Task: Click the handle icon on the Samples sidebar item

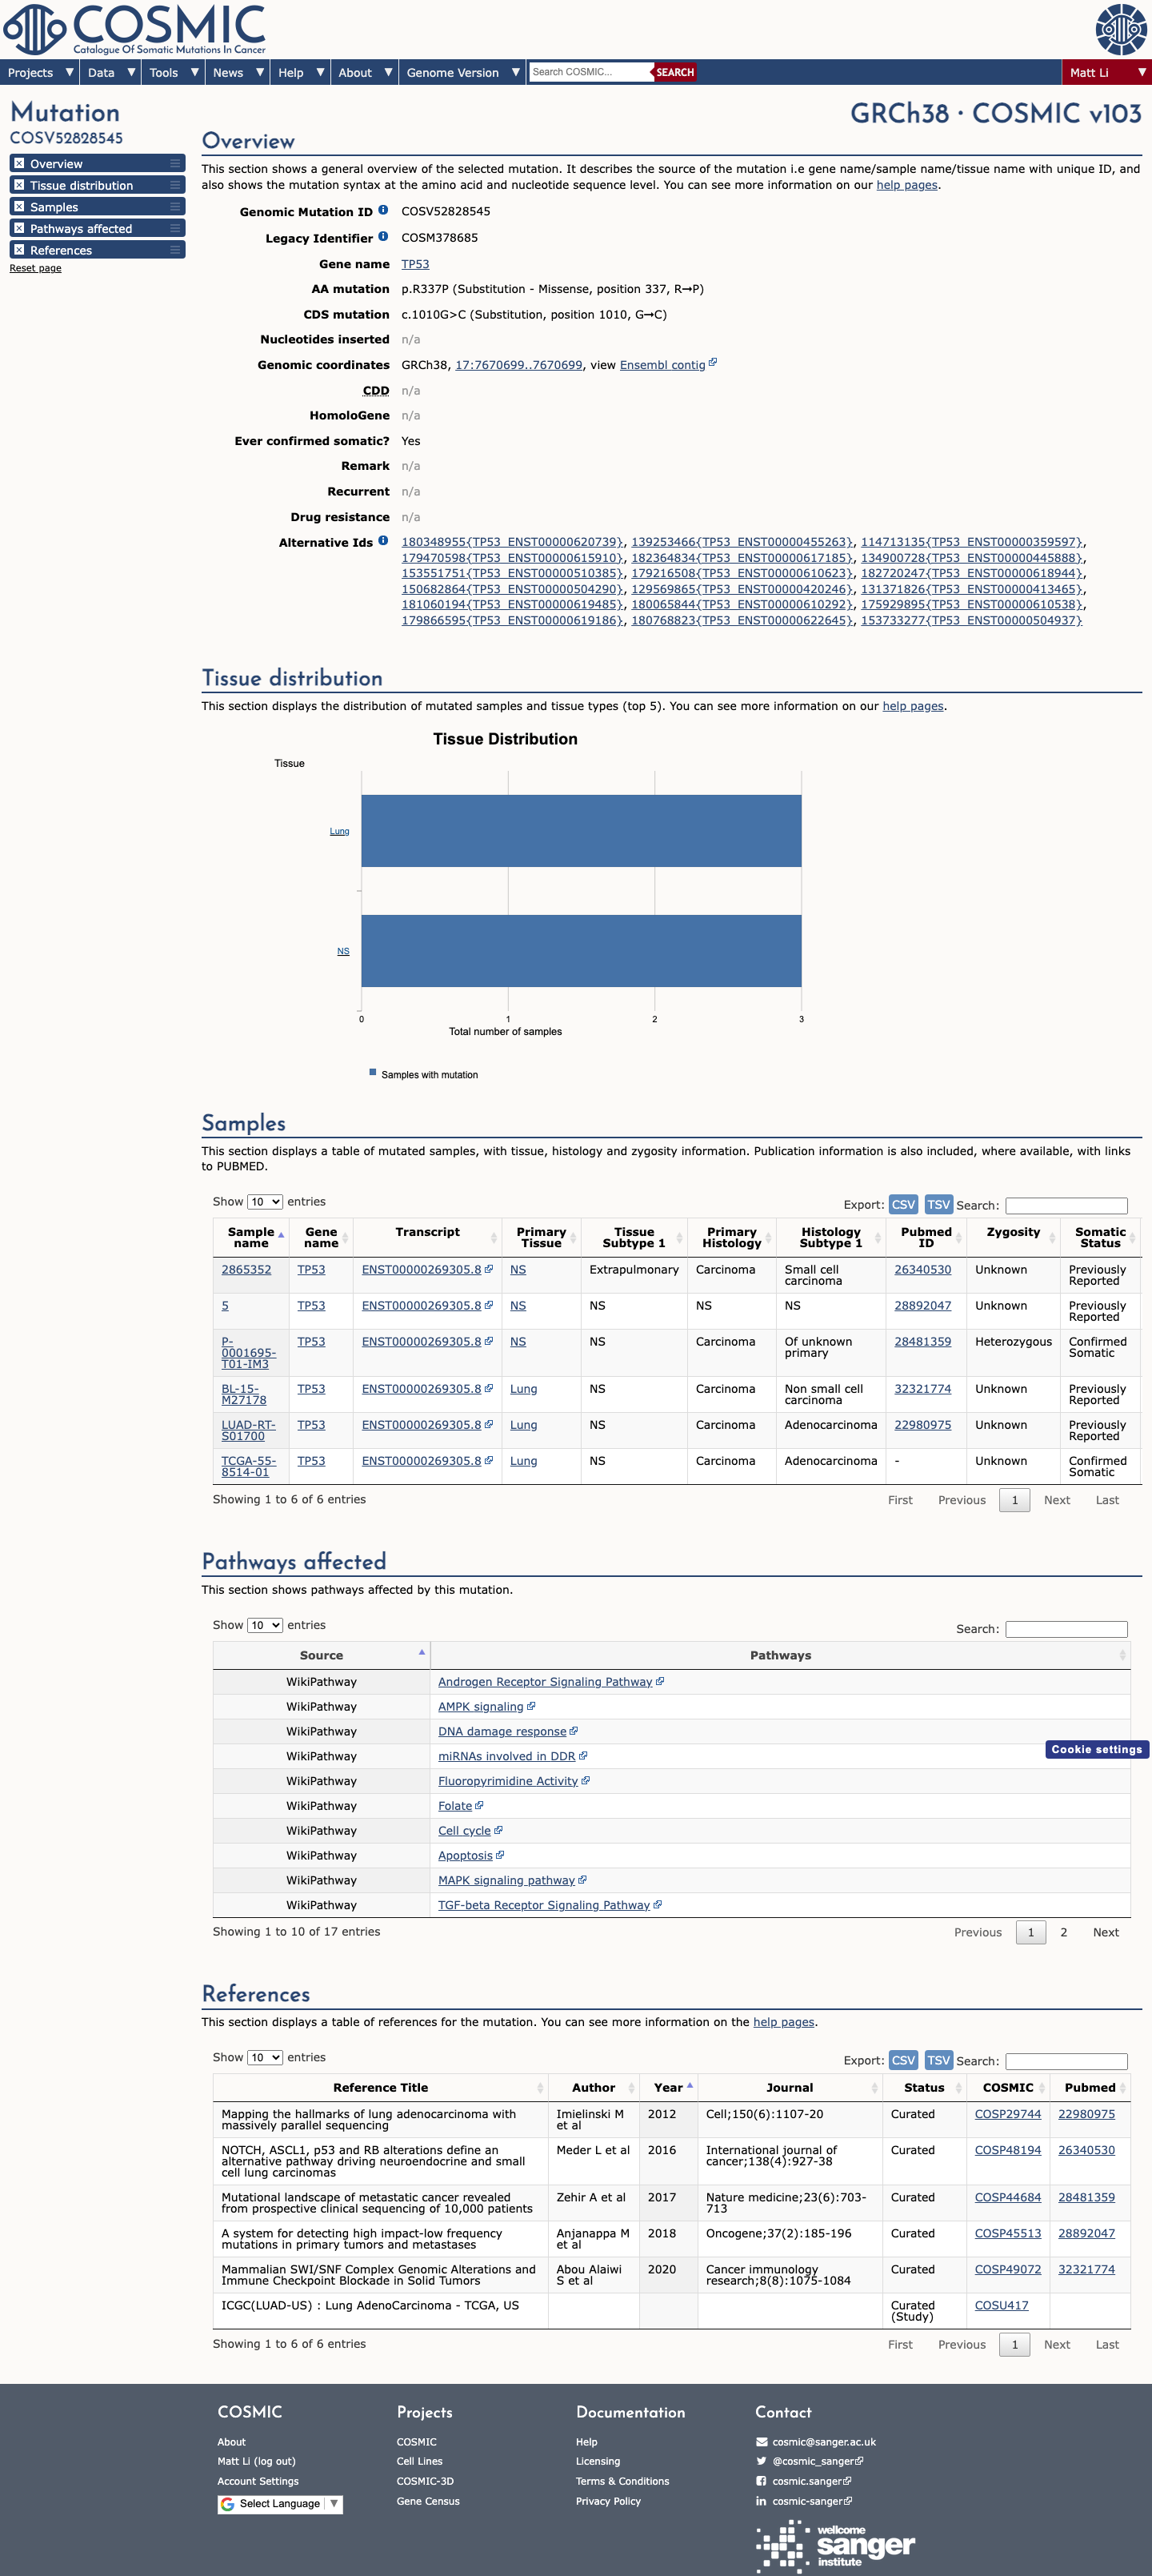Action: click(x=176, y=207)
